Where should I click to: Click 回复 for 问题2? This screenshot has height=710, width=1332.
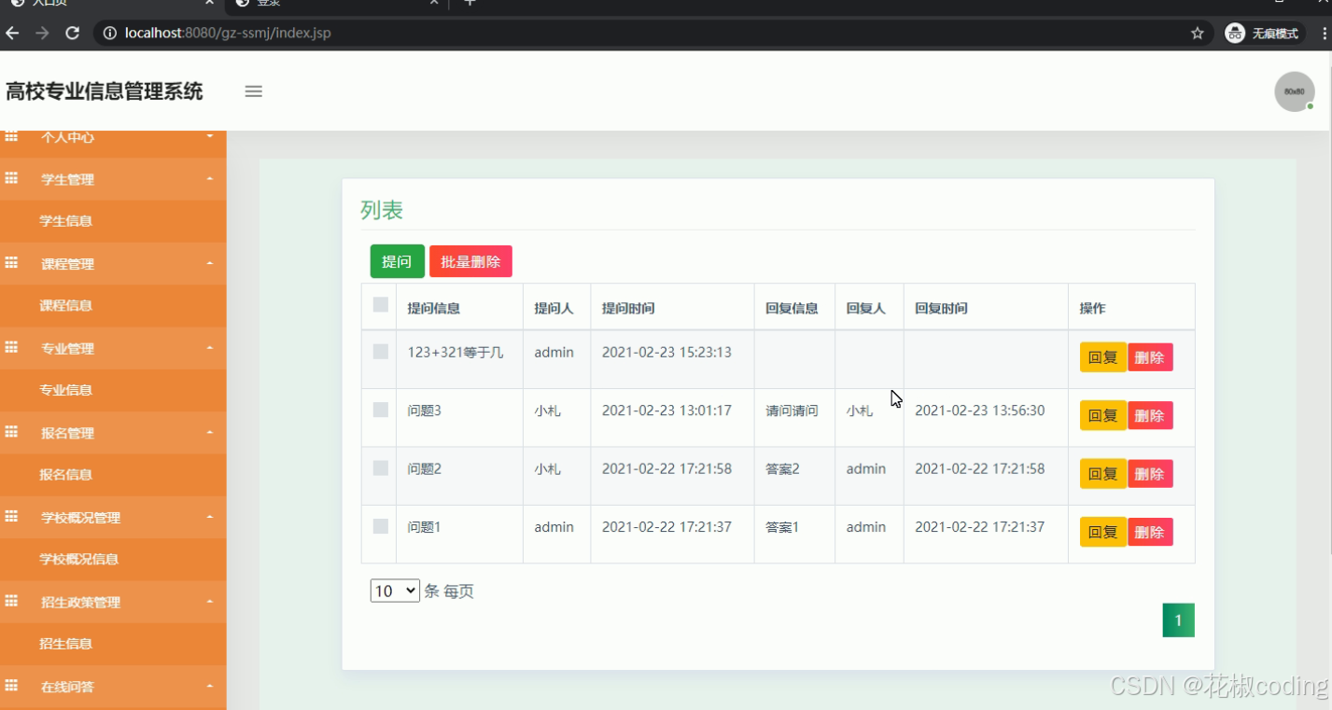point(1103,474)
